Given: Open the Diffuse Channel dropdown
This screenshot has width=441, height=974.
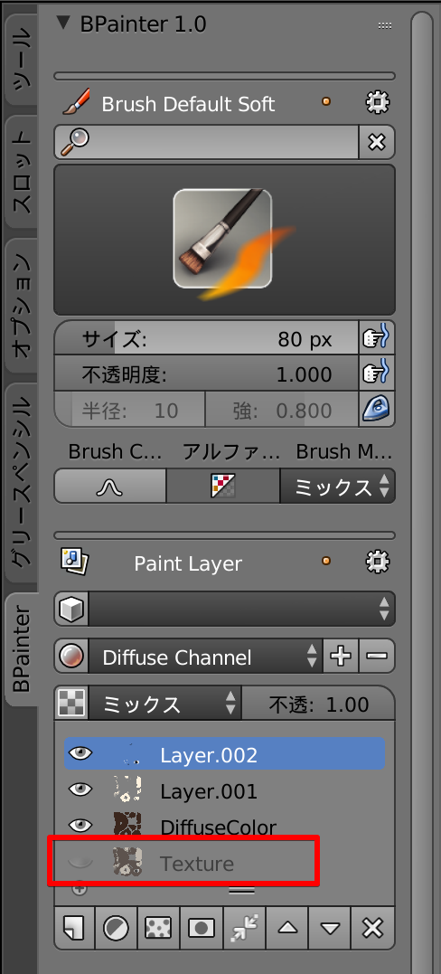Looking at the screenshot, I should (x=205, y=656).
